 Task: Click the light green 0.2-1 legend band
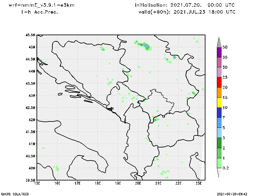[219, 163]
